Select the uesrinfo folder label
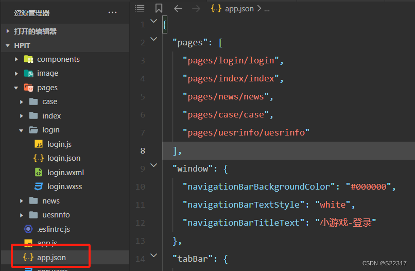 tap(56, 215)
